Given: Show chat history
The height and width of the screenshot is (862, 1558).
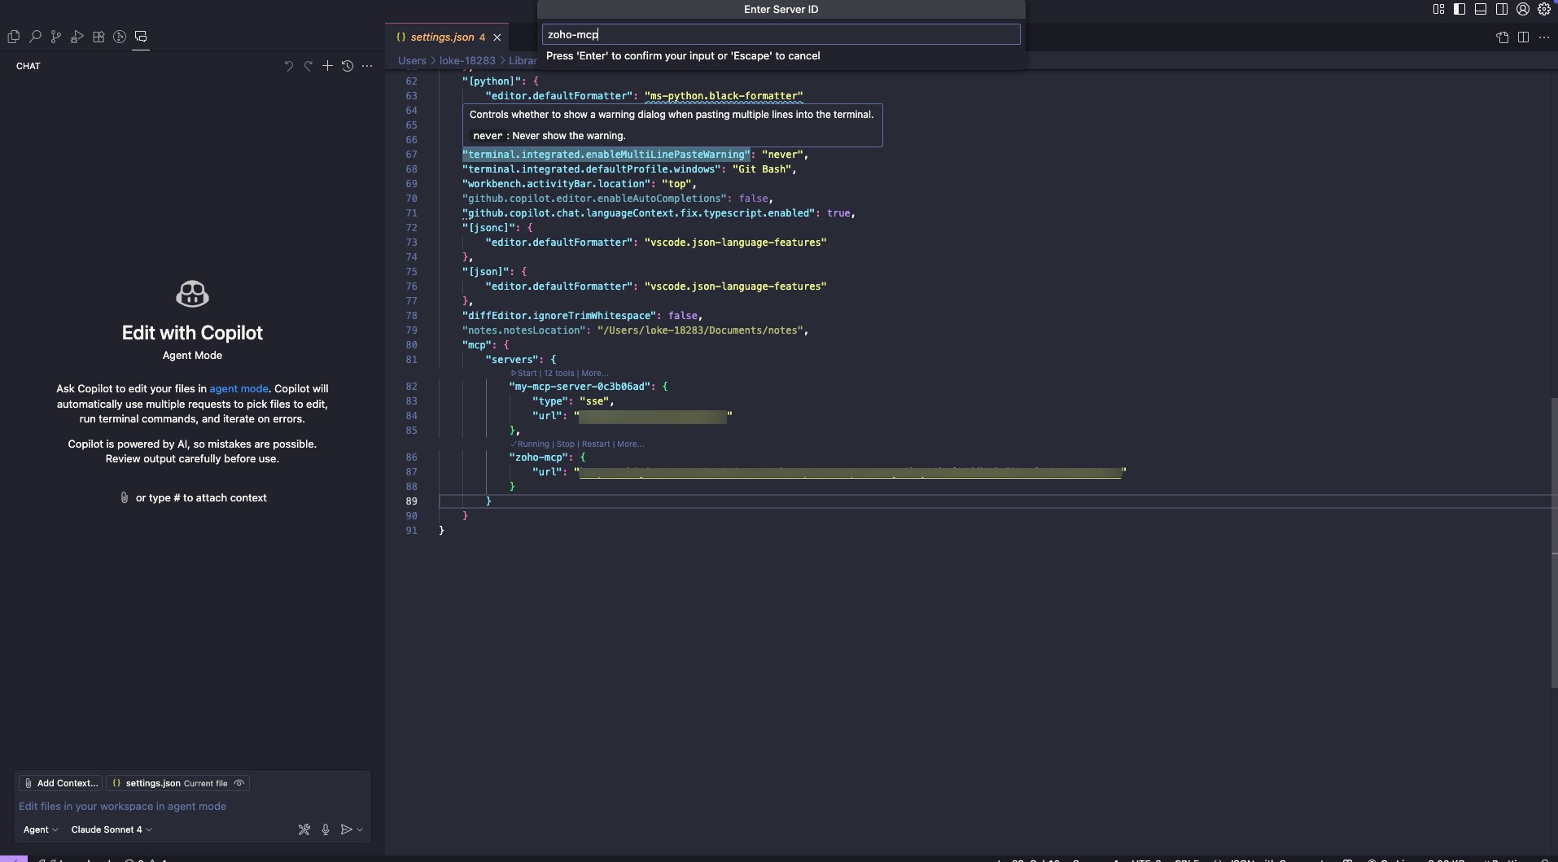Looking at the screenshot, I should coord(348,66).
